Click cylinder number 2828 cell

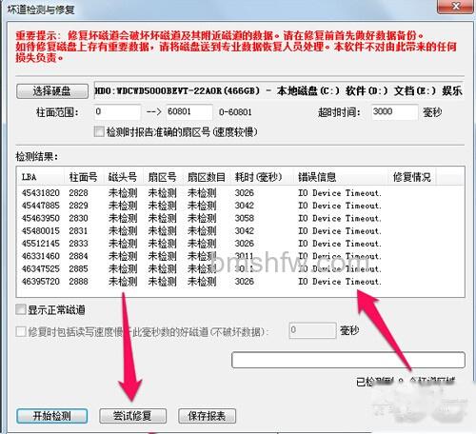pyautogui.click(x=78, y=193)
